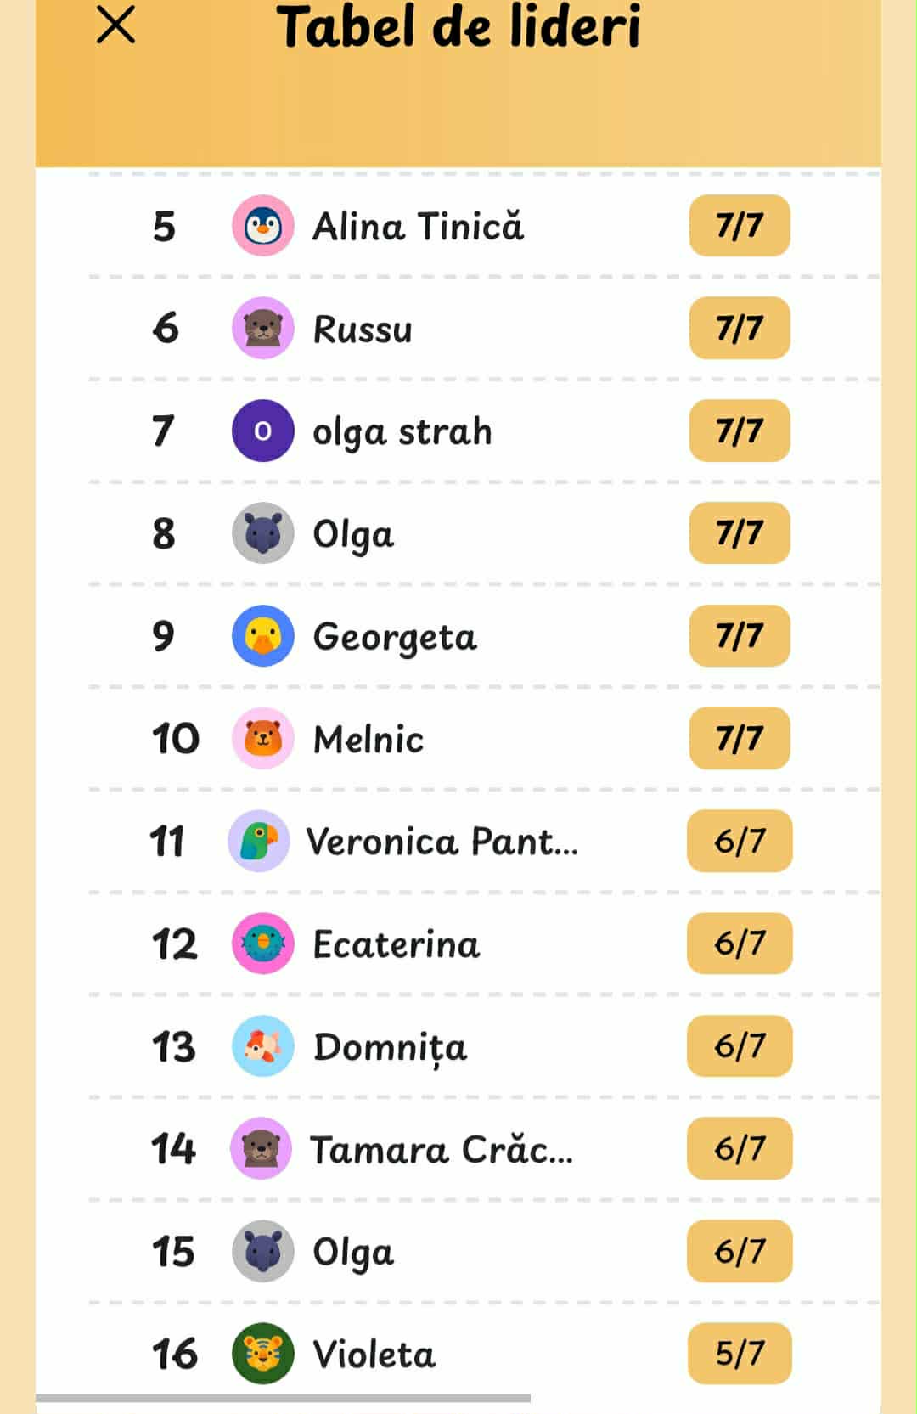Click Domnița's 6/7 score badge
Viewport: 917px width, 1414px height.
[740, 1046]
